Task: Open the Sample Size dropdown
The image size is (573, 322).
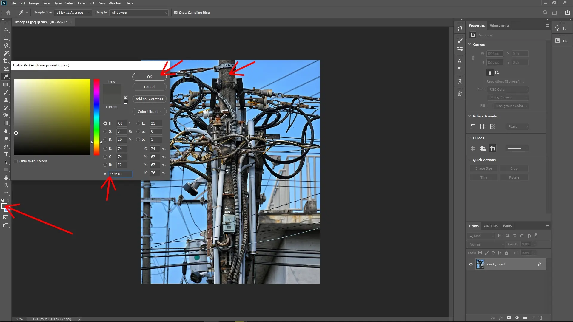Action: 73,13
